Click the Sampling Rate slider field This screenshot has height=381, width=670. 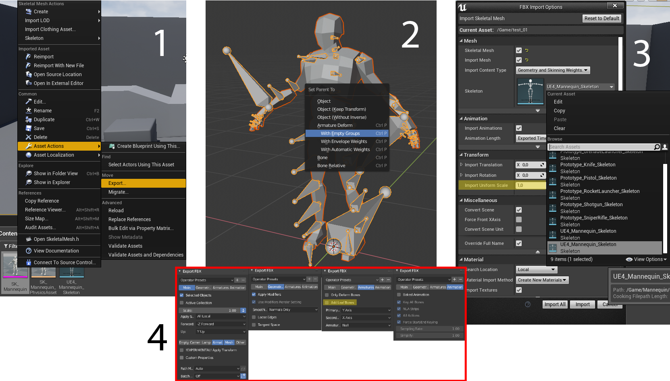429,329
